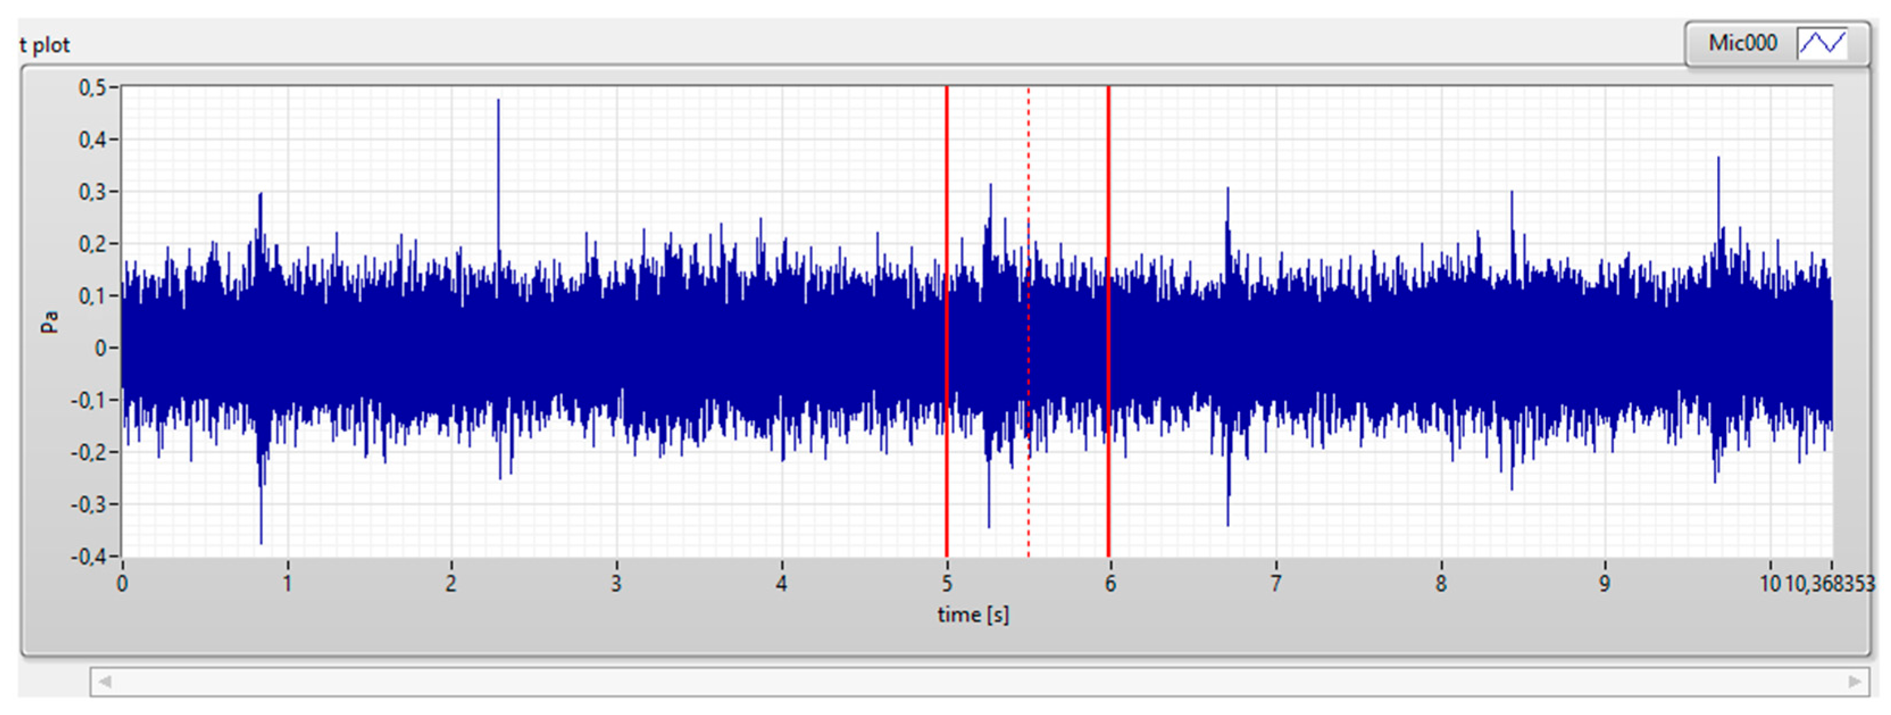Click the y-axis maximum value 0,5
Image resolution: width=1891 pixels, height=715 pixels.
(93, 88)
